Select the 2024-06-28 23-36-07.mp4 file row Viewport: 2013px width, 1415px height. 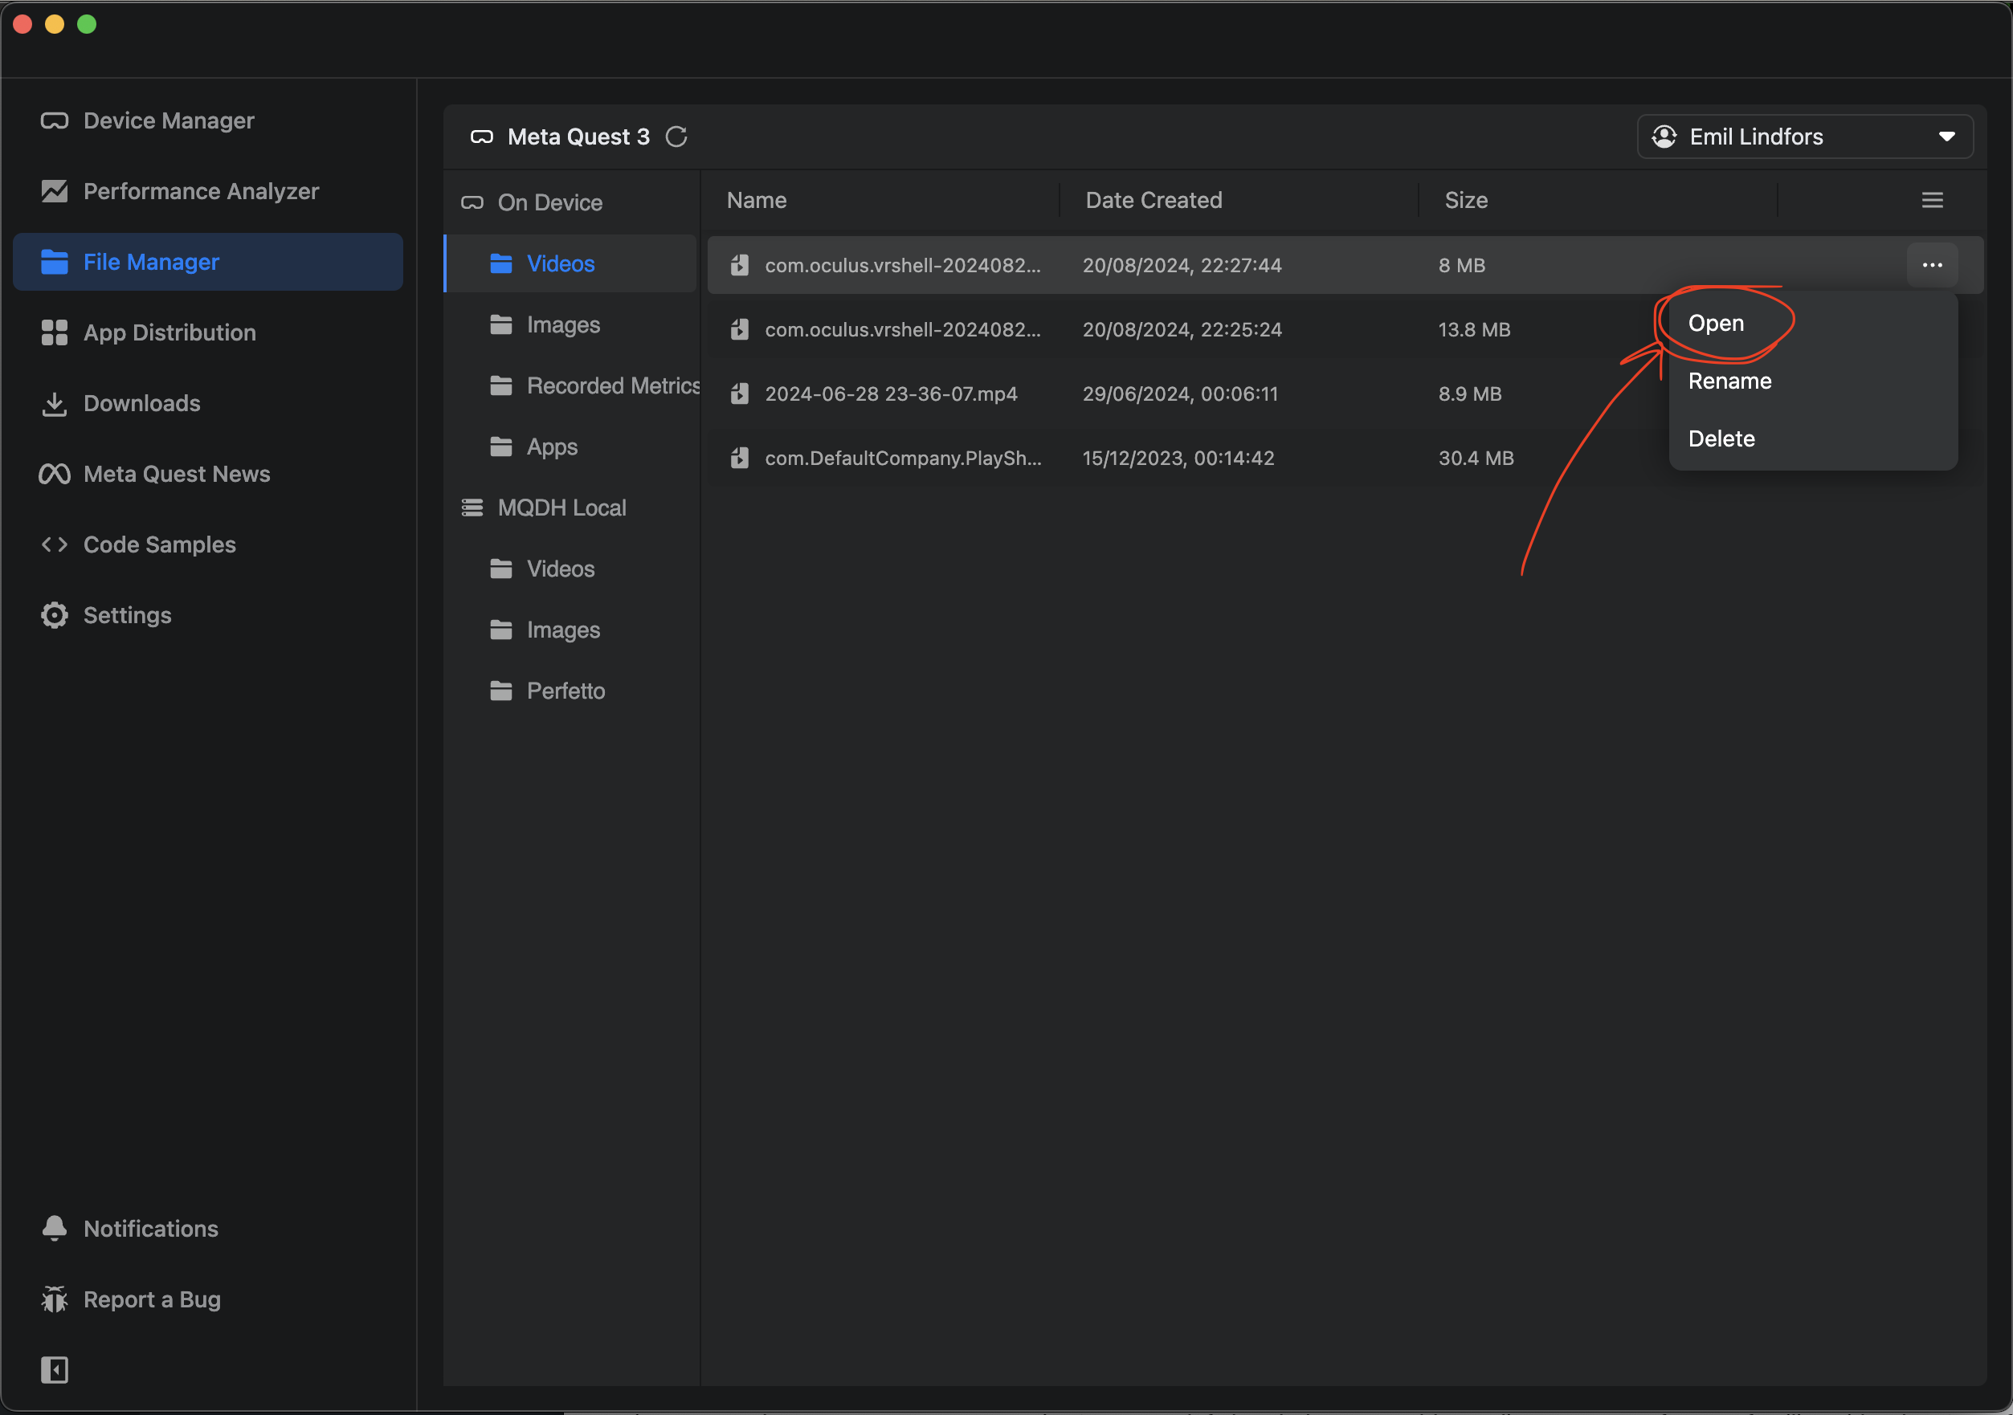point(891,394)
